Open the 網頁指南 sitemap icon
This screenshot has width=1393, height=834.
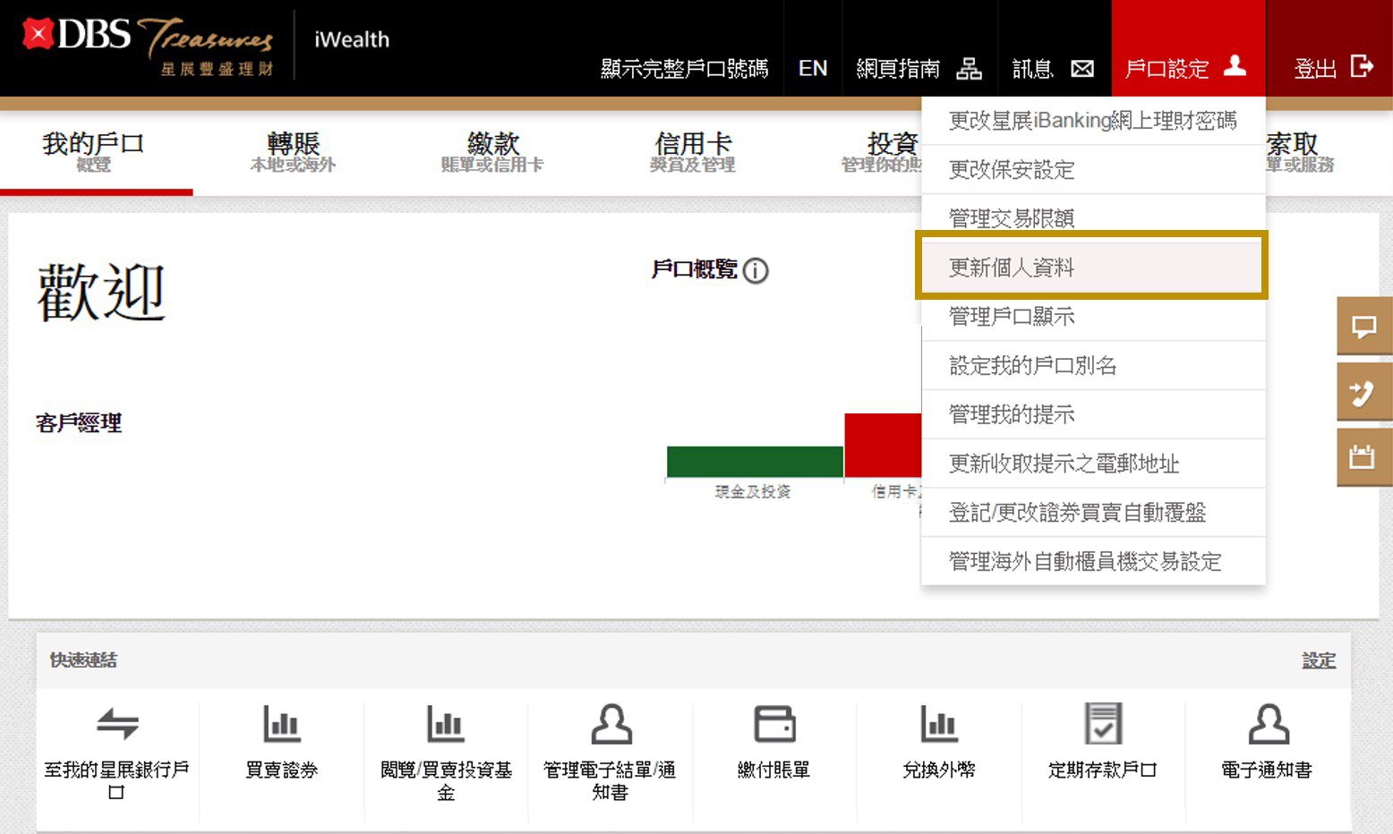[969, 69]
